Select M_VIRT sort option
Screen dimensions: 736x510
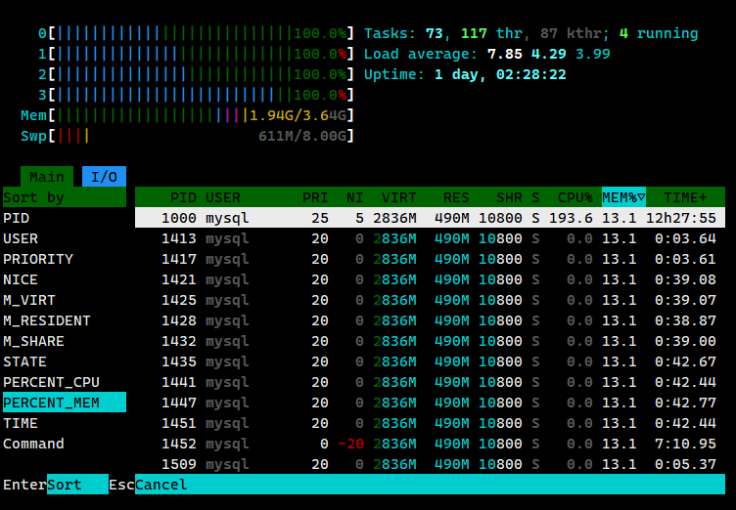click(x=29, y=300)
